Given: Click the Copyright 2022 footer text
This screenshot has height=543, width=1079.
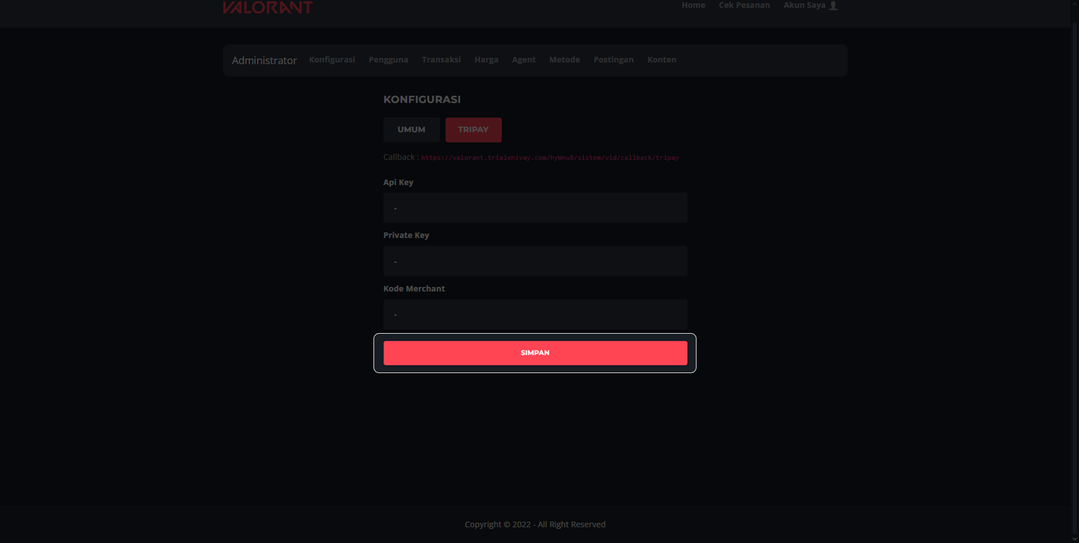Looking at the screenshot, I should tap(535, 524).
